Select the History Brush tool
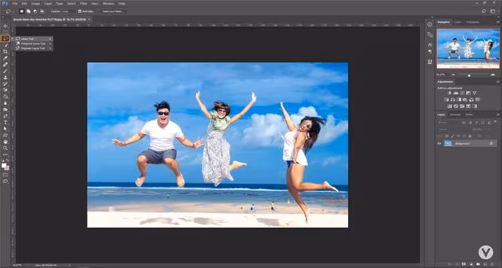The image size is (502, 268). point(5,84)
